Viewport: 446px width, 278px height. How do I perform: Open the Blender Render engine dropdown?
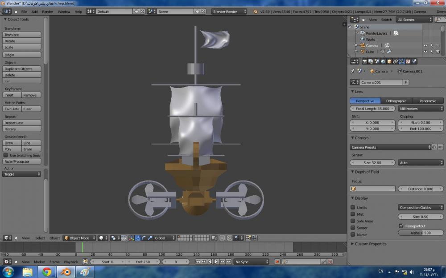229,12
